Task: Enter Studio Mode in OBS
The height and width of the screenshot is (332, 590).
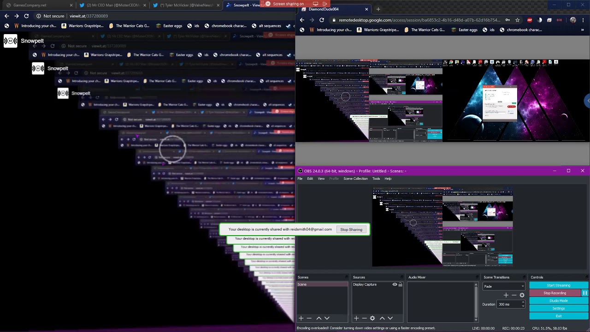Action: (559, 301)
